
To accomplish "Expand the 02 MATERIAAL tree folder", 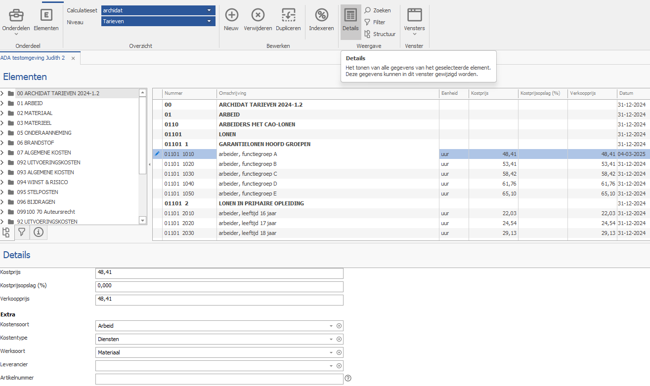I will point(3,113).
